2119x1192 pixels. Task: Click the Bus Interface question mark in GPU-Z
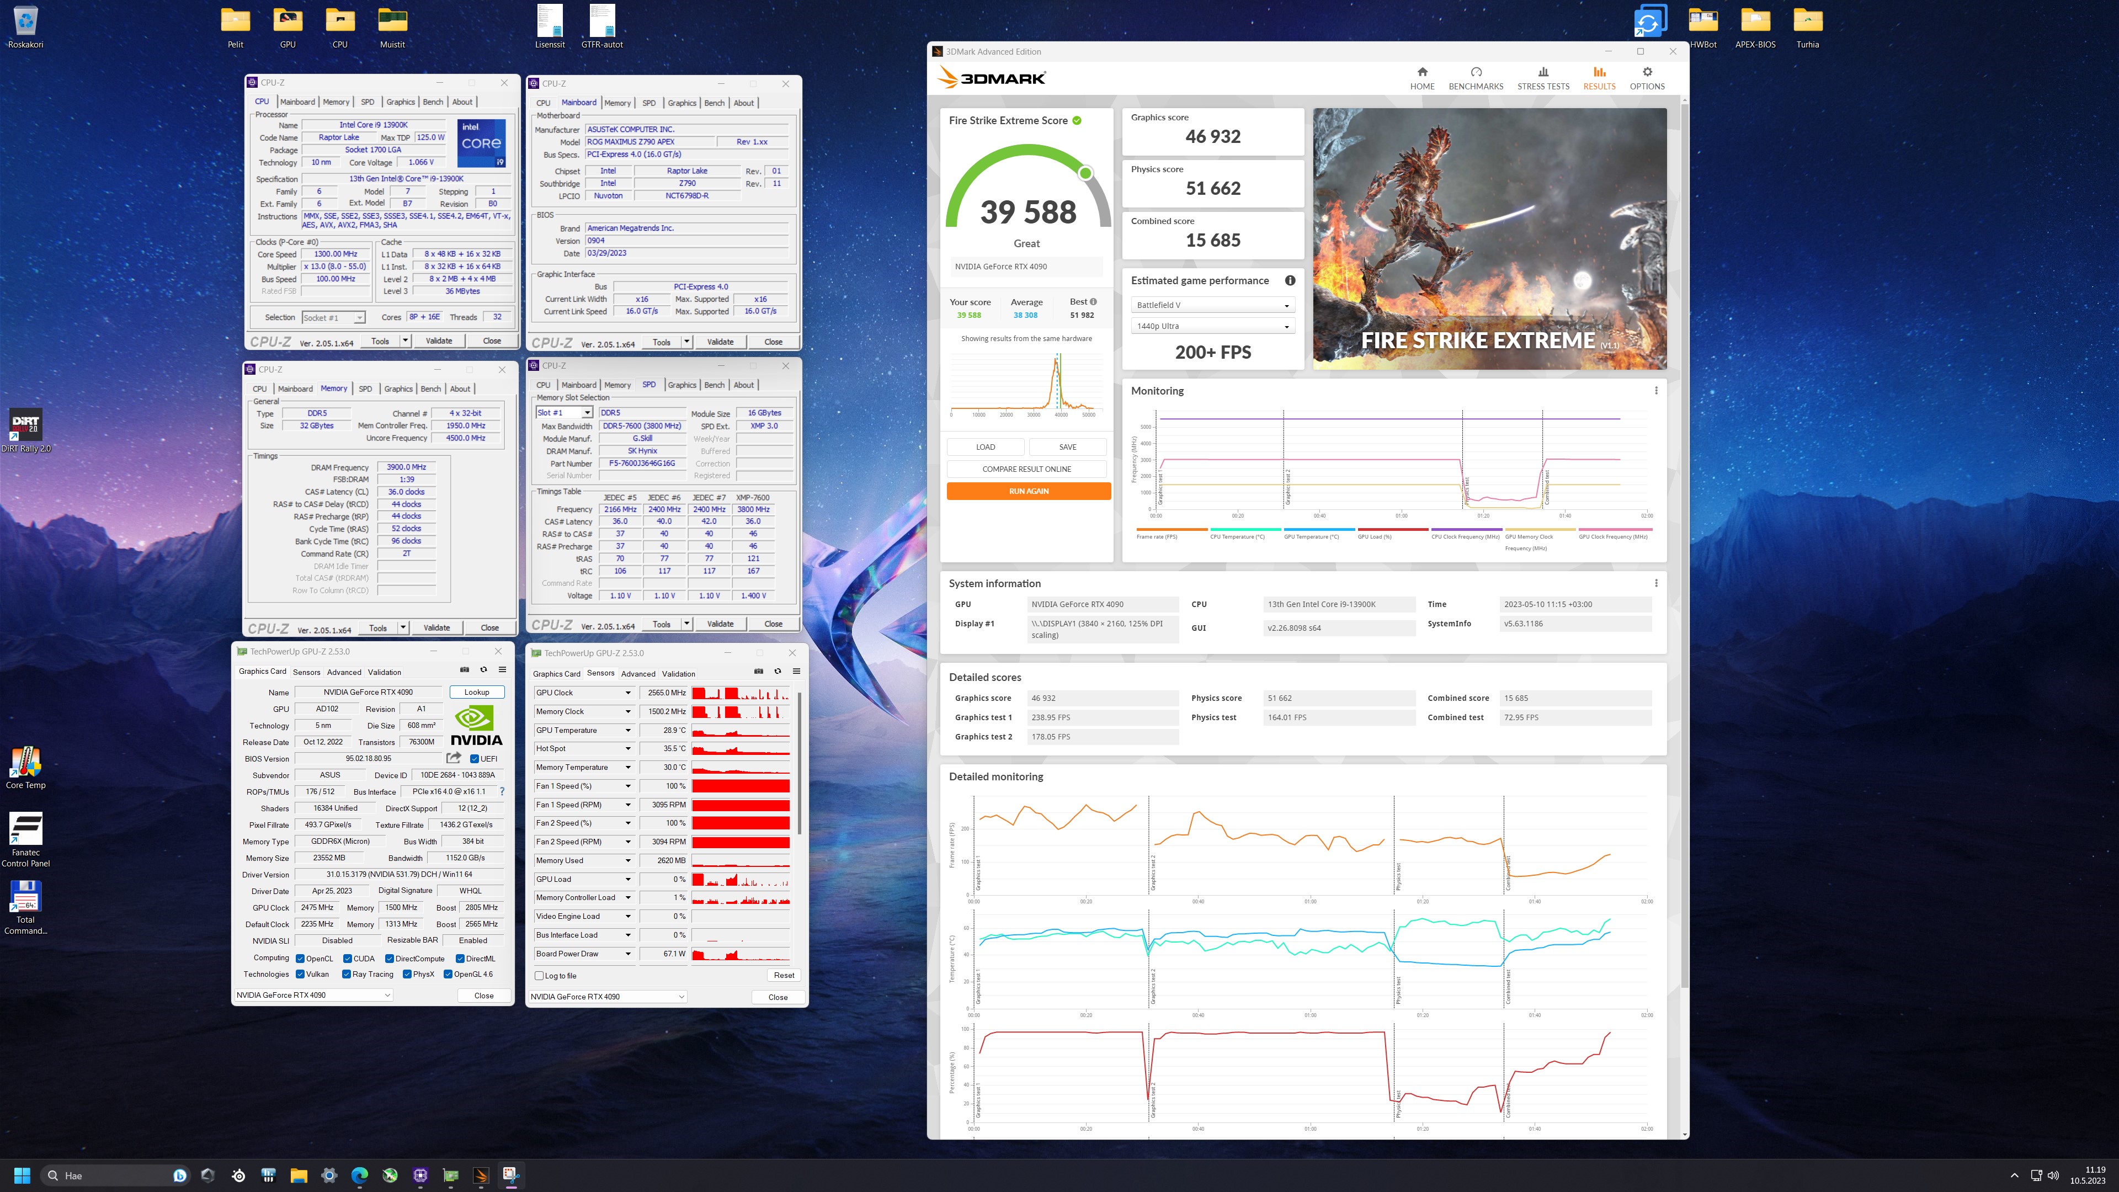pos(502,791)
